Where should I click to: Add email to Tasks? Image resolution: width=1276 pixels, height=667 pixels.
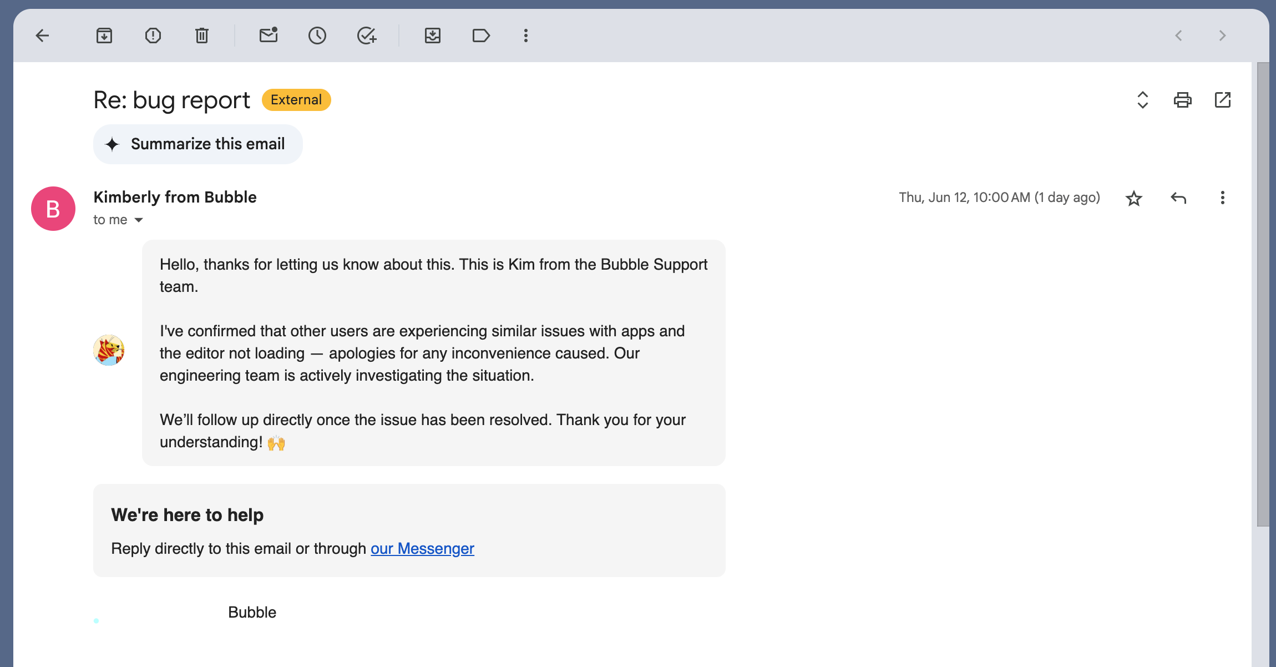point(366,36)
